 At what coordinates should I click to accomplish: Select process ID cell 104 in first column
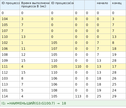tap(10, 19)
